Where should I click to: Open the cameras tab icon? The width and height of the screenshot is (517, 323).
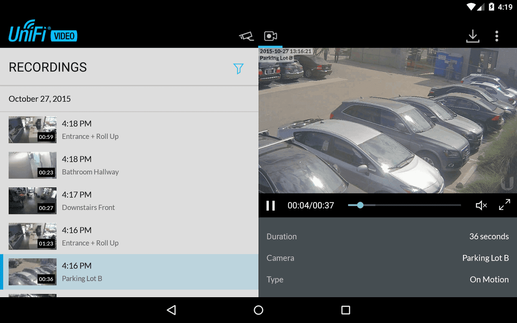246,36
